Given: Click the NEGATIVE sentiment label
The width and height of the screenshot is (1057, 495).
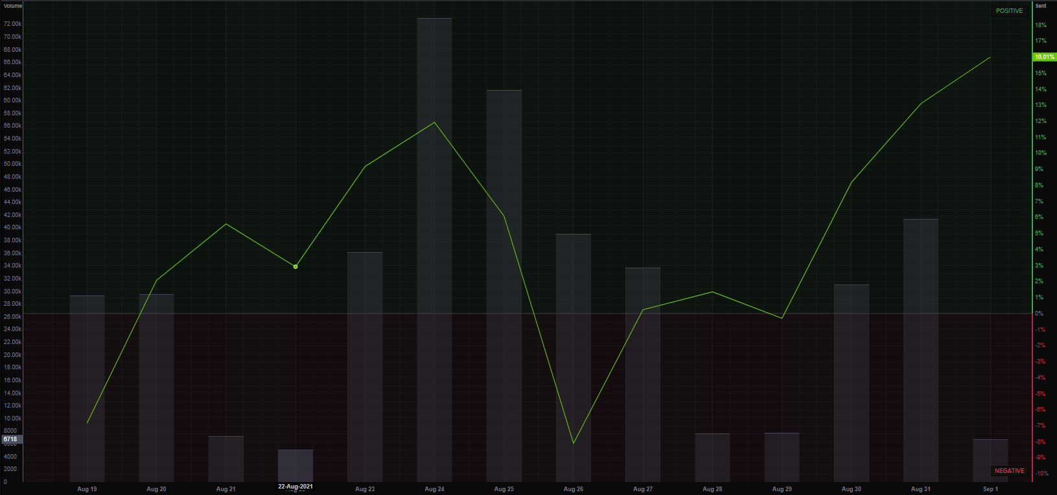Looking at the screenshot, I should tap(1010, 471).
